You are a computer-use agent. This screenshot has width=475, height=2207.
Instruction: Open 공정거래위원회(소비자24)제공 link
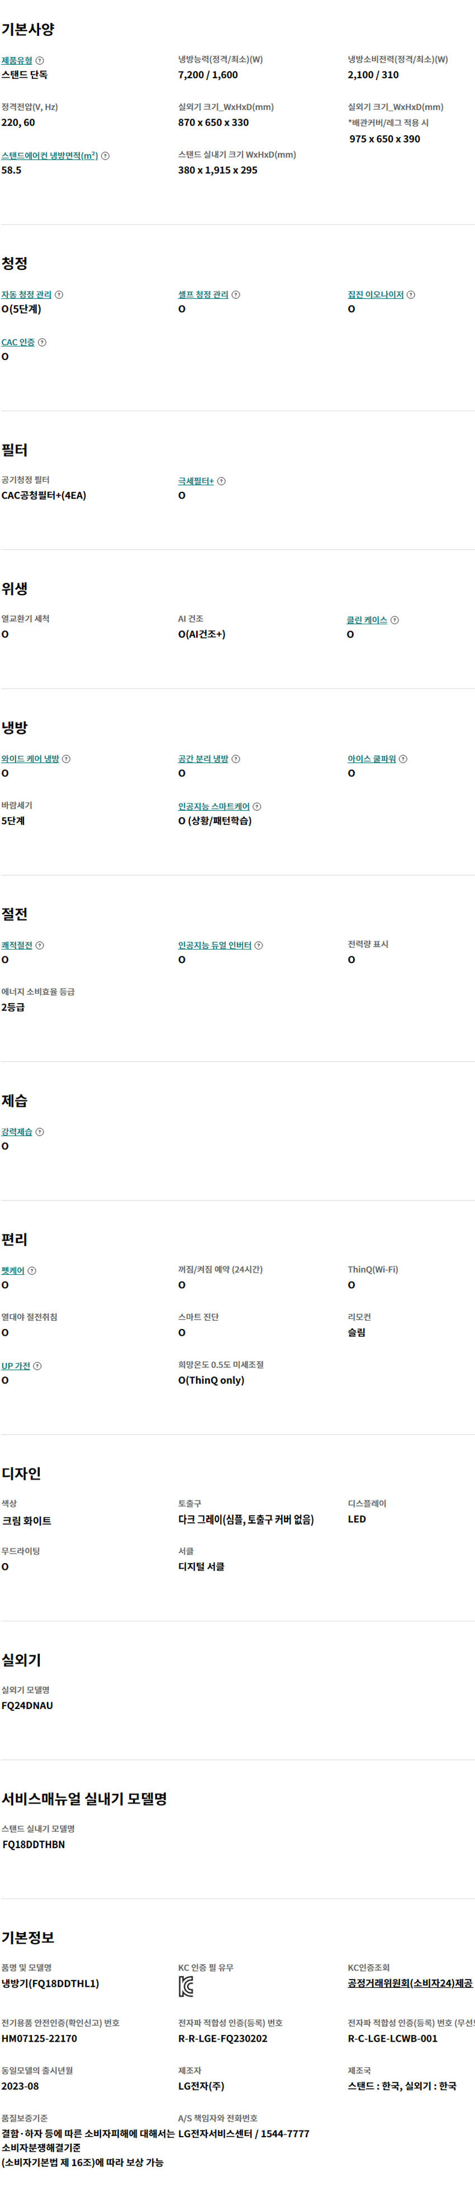pyautogui.click(x=411, y=1983)
